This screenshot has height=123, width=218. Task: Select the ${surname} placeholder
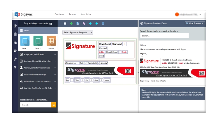point(117,44)
